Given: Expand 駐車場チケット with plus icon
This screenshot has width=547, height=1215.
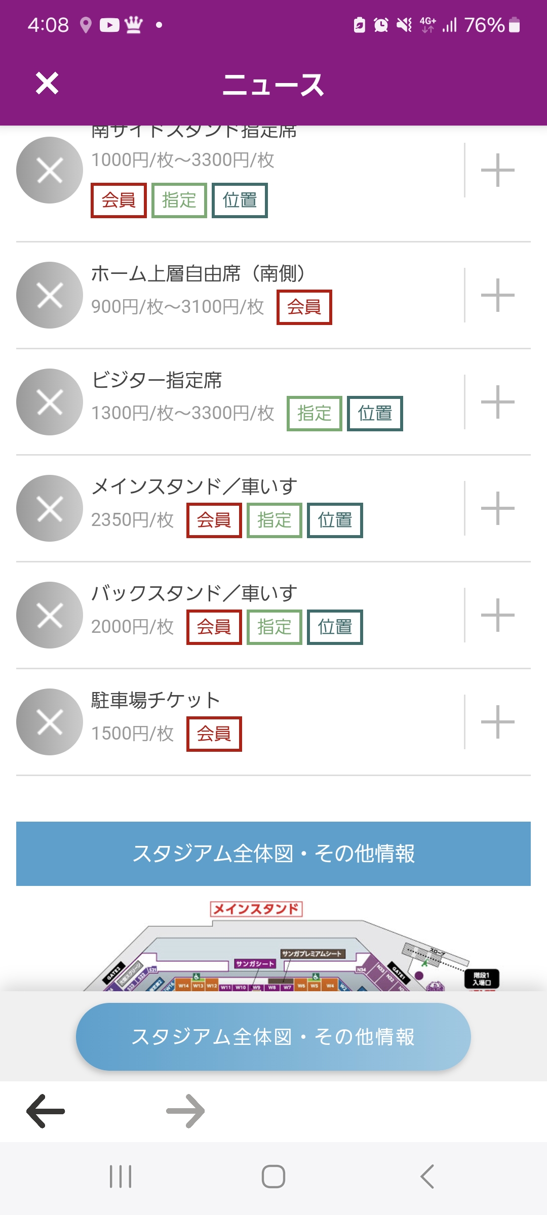Looking at the screenshot, I should tap(497, 722).
